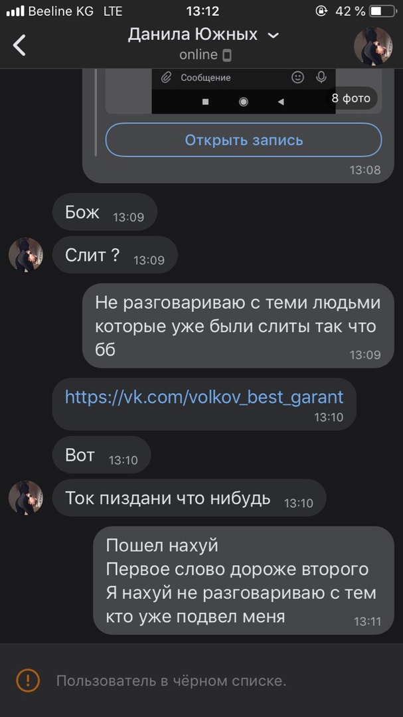Tap the sender avatar beside Ток message
Viewport: 403px width, 717px height.
pyautogui.click(x=26, y=497)
